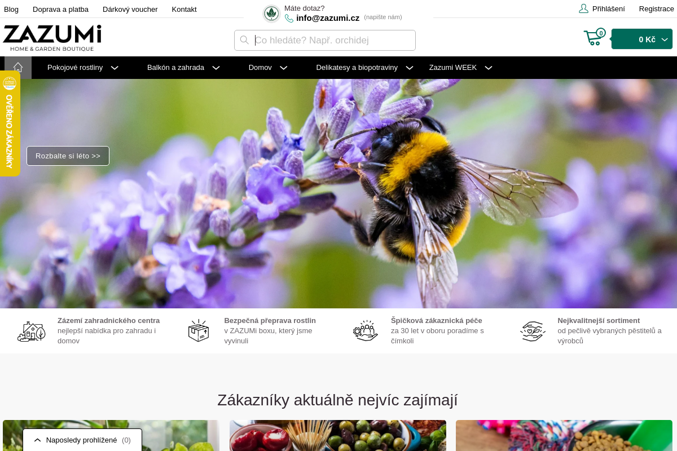This screenshot has width=677, height=451.
Task: Expand Naposledy prohlížené panel
Action: tap(82, 440)
